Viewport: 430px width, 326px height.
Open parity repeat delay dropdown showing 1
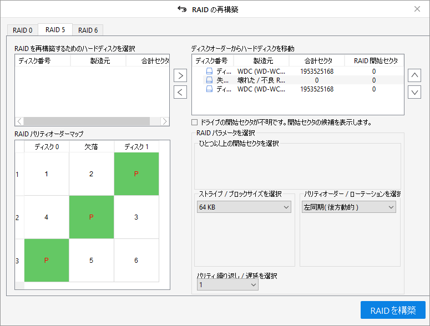click(x=227, y=285)
